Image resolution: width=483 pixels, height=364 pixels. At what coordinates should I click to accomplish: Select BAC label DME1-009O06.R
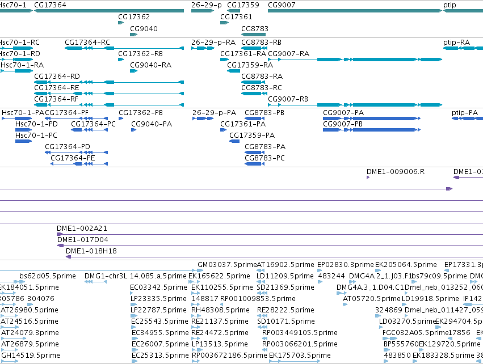click(x=396, y=172)
